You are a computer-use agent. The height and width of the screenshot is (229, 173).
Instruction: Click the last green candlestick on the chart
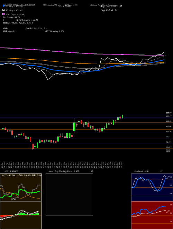(122, 117)
